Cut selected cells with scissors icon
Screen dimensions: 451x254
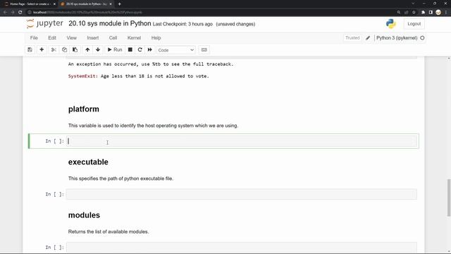point(54,50)
